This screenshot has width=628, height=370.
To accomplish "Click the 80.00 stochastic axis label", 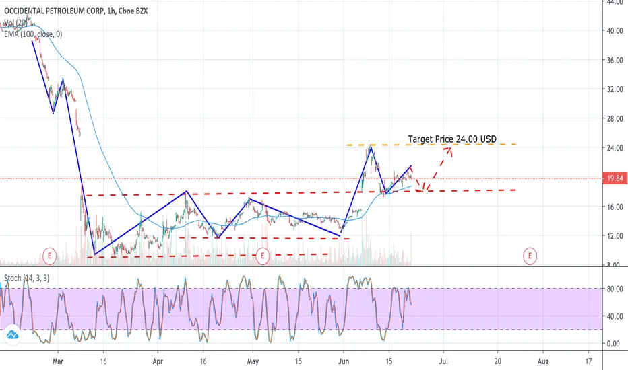I will pyautogui.click(x=615, y=289).
